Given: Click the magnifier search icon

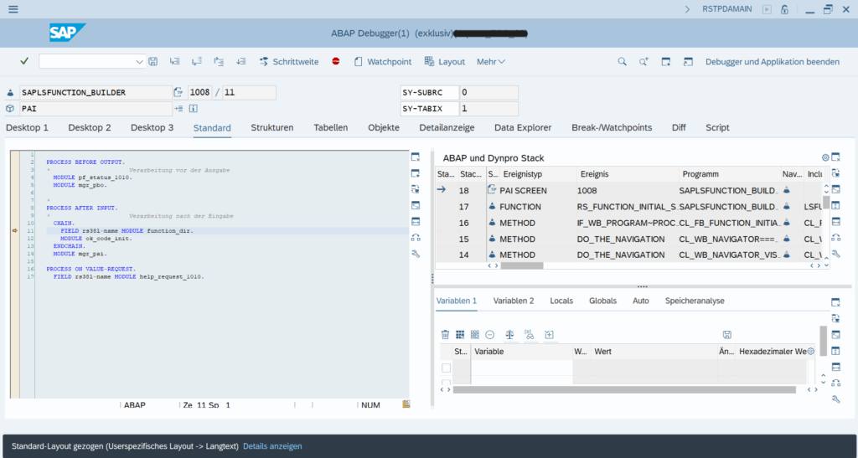Looking at the screenshot, I should pos(623,62).
